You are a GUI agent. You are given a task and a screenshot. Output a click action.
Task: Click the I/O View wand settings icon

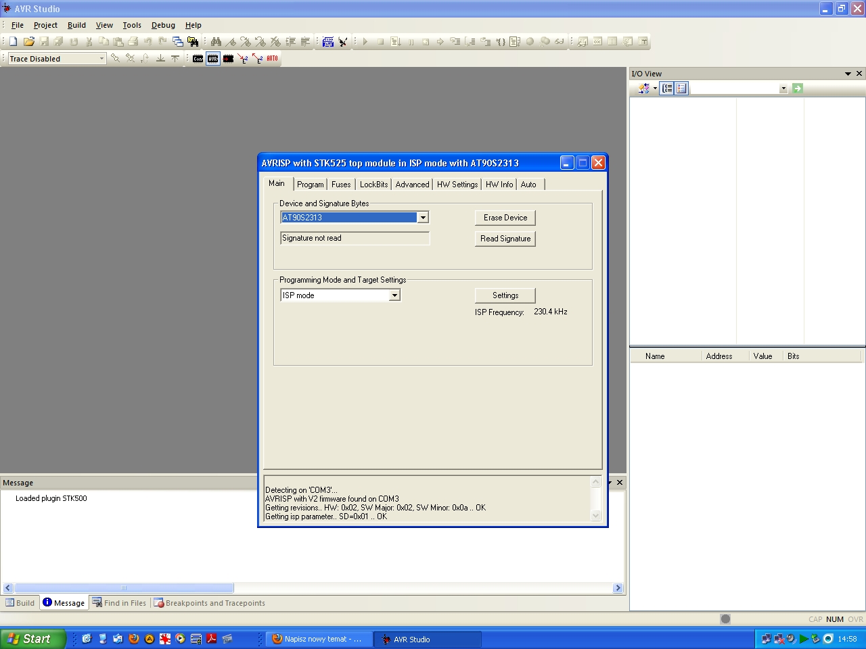click(643, 89)
